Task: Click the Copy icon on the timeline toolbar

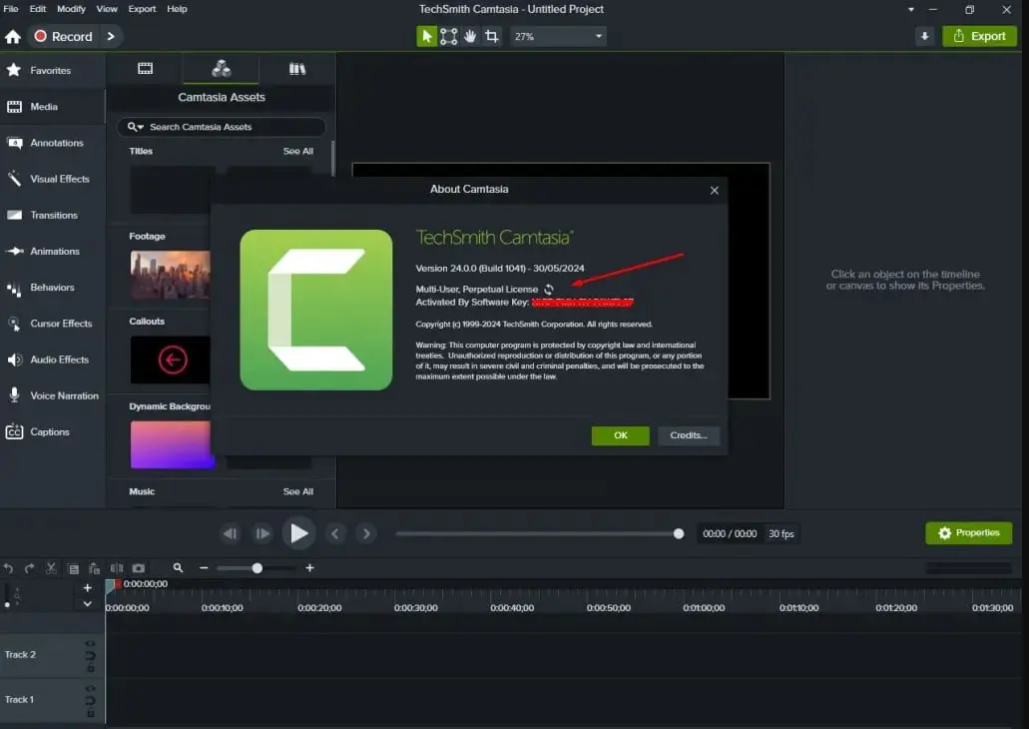Action: tap(74, 569)
